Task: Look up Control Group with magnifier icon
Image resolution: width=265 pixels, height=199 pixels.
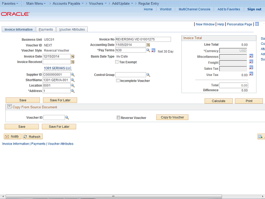Action: click(148, 75)
